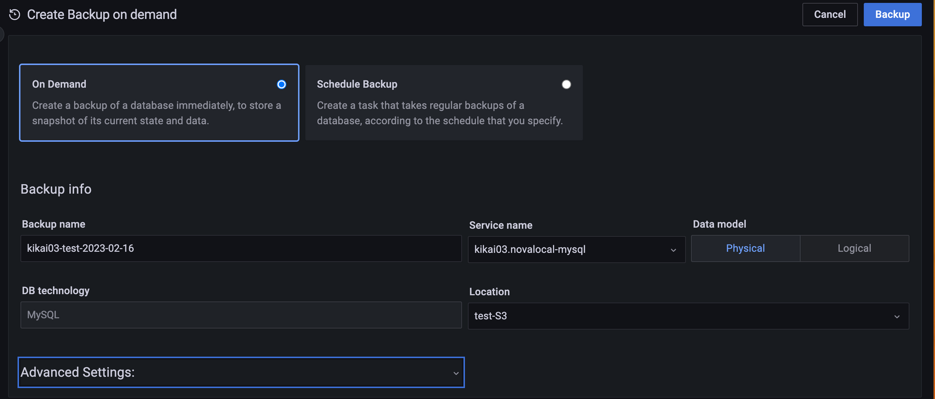
Task: Click the backup history icon beside the title
Action: [x=14, y=15]
